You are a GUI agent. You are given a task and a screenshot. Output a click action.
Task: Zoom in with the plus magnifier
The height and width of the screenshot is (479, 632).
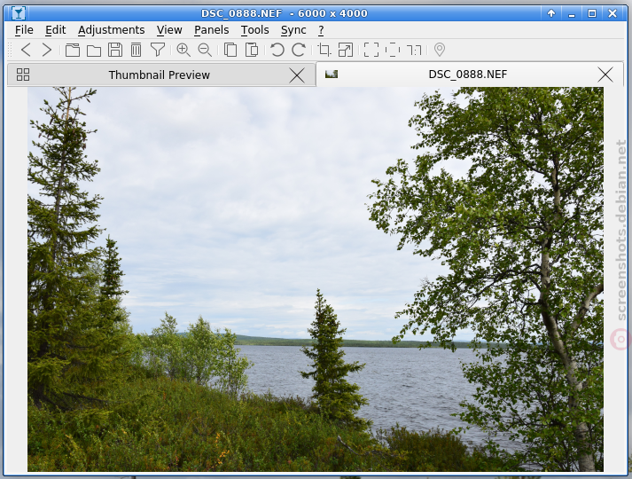[183, 50]
